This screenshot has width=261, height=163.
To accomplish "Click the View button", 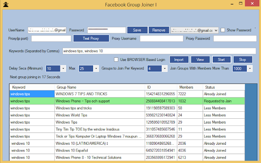I will (x=200, y=60).
